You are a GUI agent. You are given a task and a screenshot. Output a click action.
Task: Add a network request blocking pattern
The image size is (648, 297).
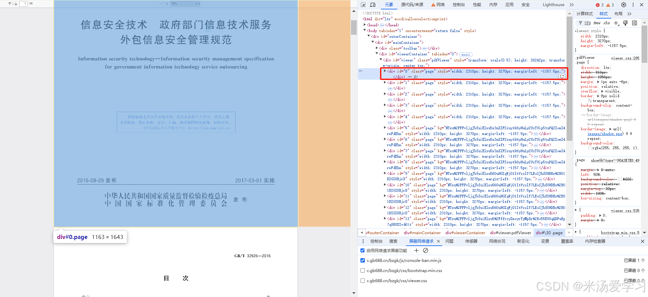[416, 250]
